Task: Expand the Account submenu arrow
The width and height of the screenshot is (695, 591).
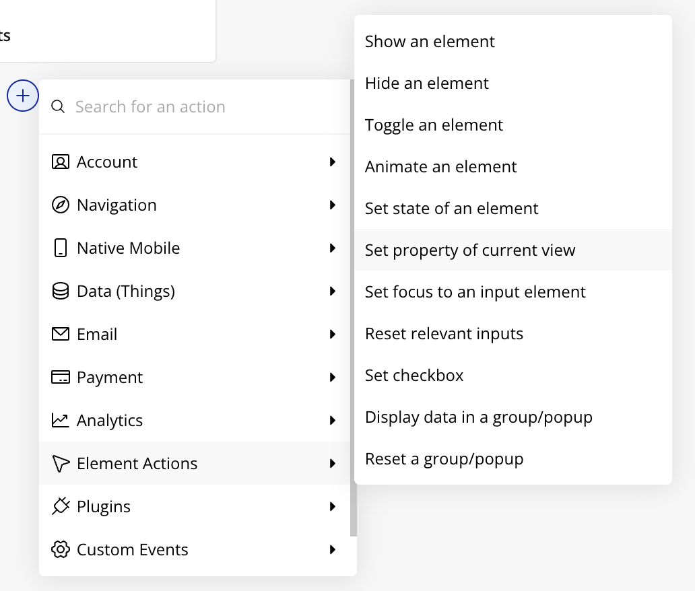Action: [x=333, y=162]
